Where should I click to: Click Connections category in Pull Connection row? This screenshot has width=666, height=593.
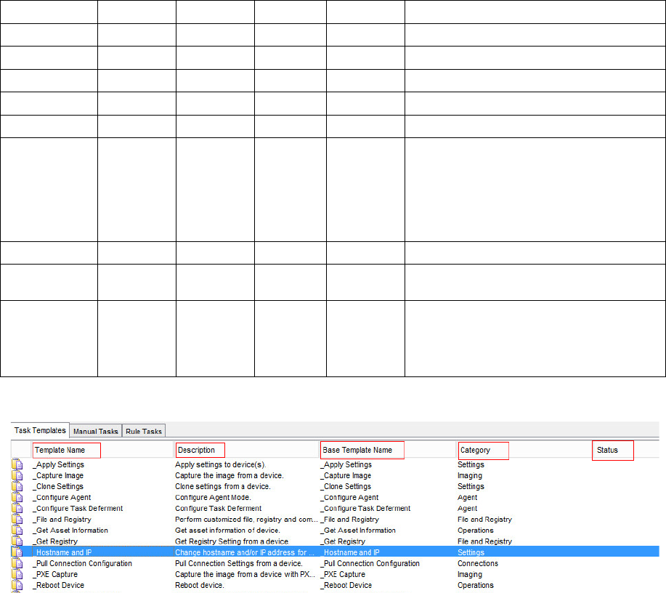478,564
